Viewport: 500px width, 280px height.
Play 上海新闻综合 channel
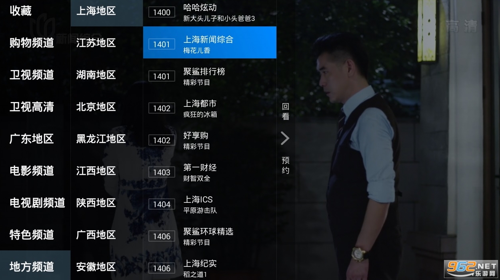pyautogui.click(x=210, y=42)
